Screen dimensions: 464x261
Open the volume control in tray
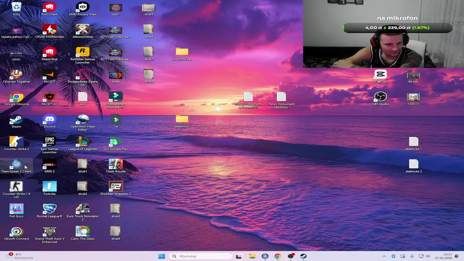point(428,256)
